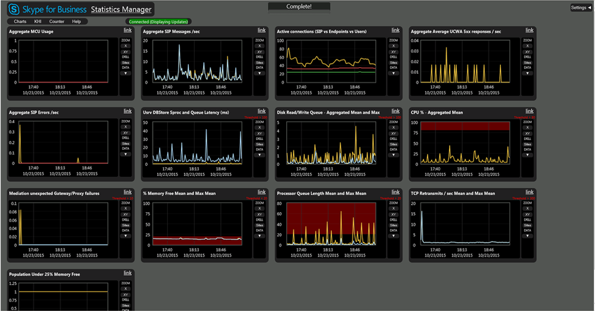Set X zoom on UCWA 5xx responses chart

click(x=528, y=46)
